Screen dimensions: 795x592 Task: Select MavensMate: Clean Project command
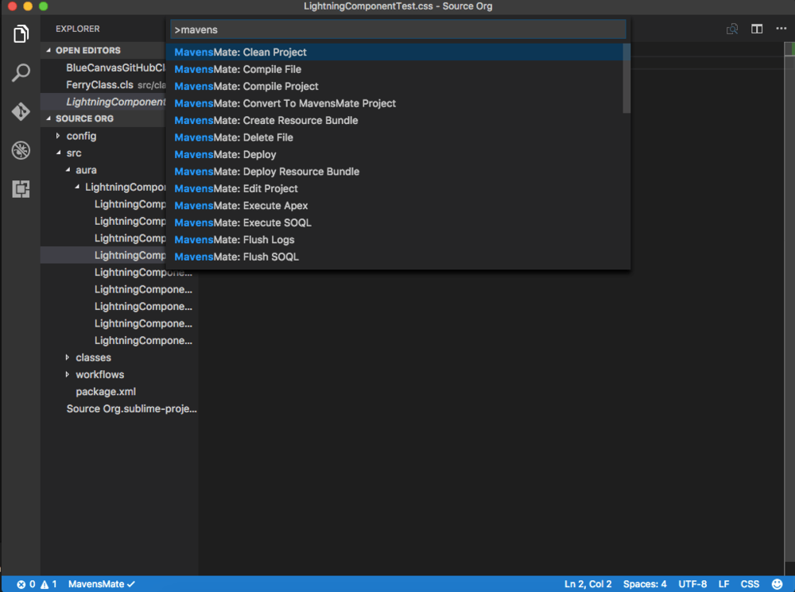(x=394, y=52)
